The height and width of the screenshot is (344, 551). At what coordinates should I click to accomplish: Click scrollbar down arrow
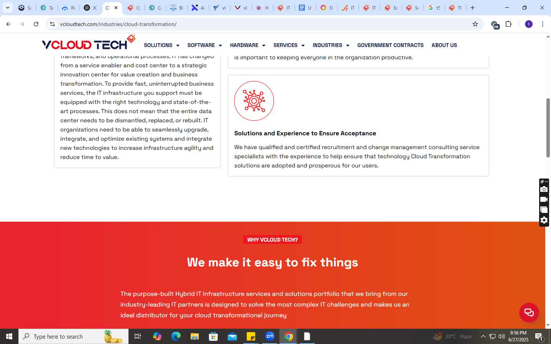(548, 325)
